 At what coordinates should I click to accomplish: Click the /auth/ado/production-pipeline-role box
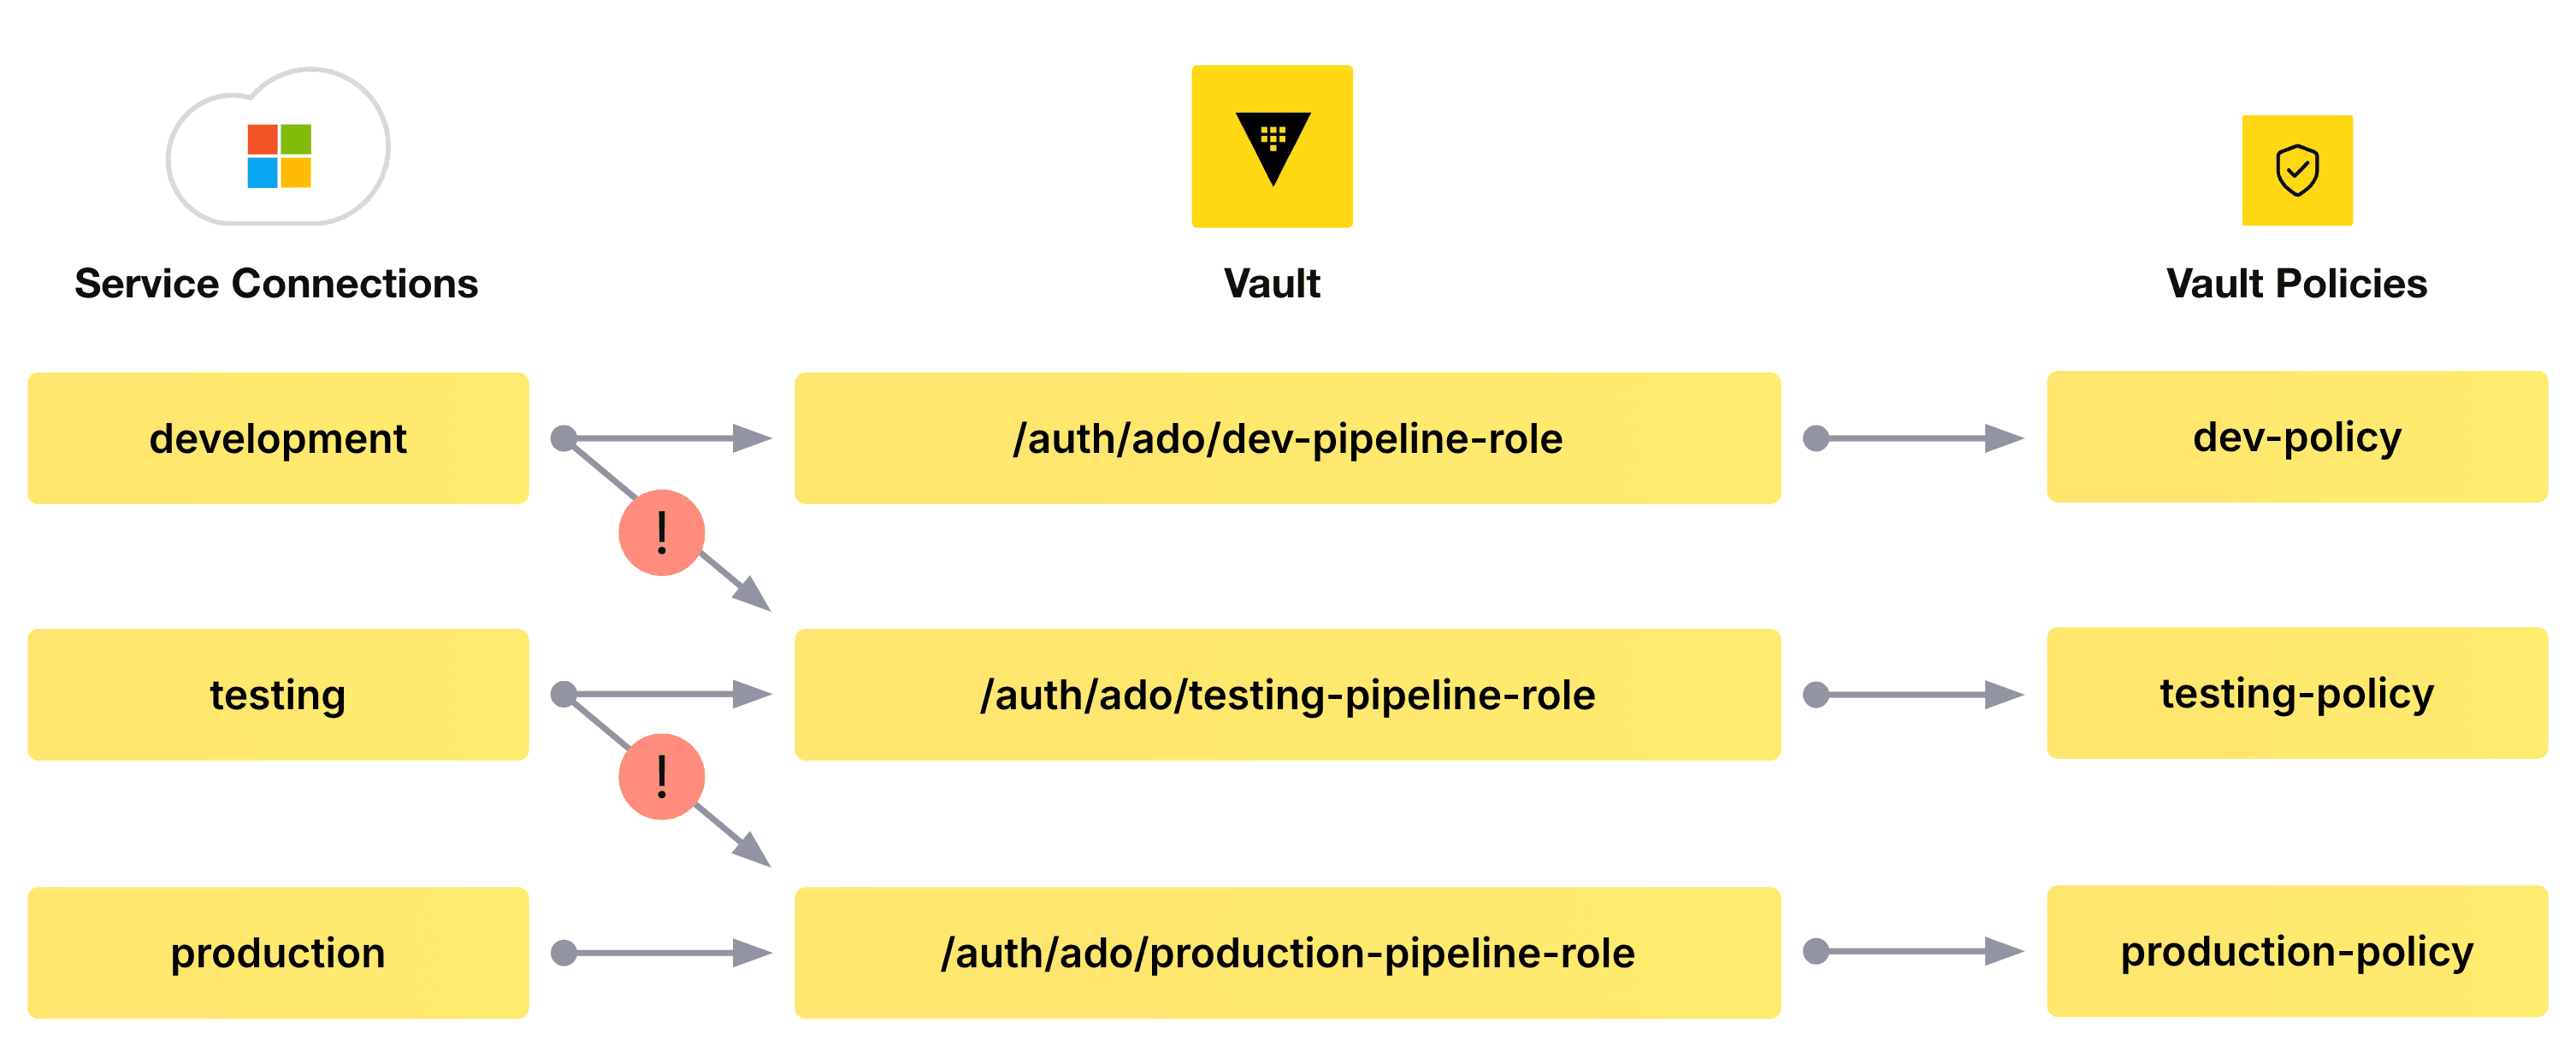(1287, 952)
